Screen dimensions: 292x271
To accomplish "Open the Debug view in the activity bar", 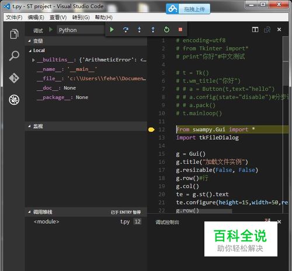I will coord(14,100).
